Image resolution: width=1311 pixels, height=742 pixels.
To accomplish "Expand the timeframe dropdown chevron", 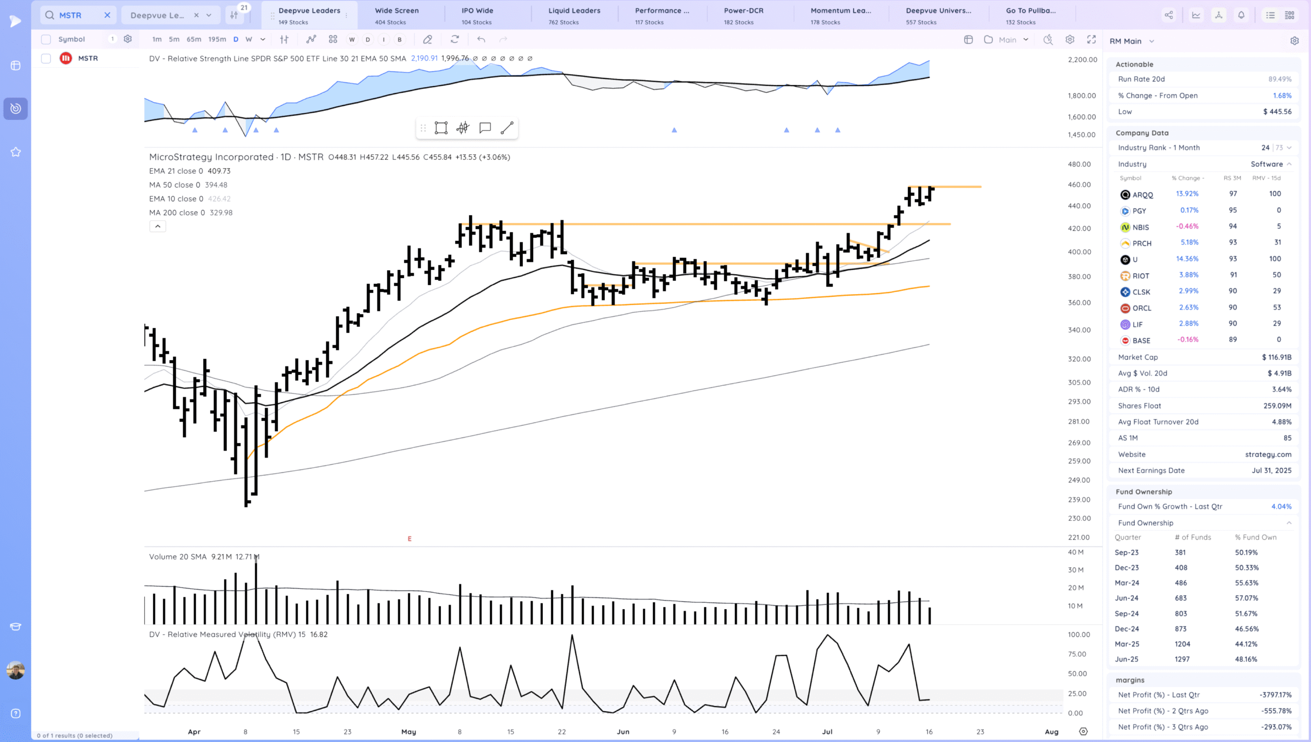I will point(263,39).
